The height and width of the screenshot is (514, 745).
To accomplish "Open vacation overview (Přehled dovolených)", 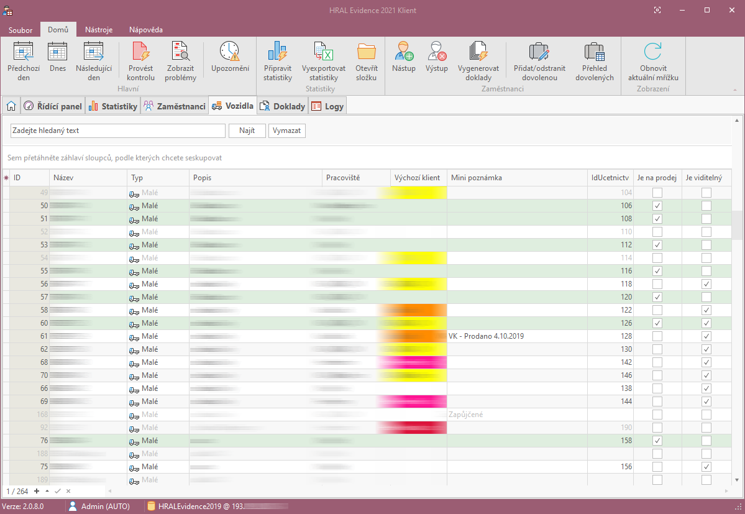I will click(595, 62).
